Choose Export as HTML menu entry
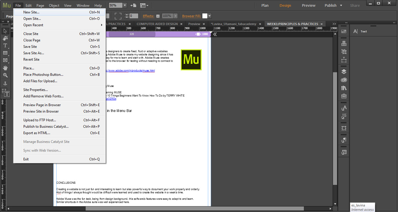The image size is (398, 212). (59, 133)
